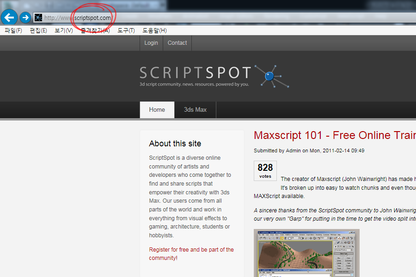Click the Contact link
This screenshot has height=277, width=416.
click(177, 43)
